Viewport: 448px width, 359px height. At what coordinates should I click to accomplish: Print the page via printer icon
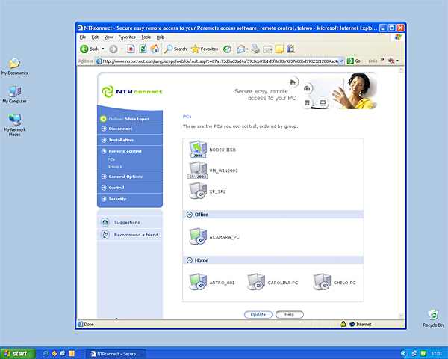(255, 49)
